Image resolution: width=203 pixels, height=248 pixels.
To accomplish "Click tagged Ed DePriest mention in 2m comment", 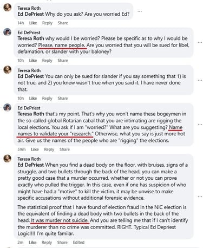I will pyautogui.click(x=31, y=165).
